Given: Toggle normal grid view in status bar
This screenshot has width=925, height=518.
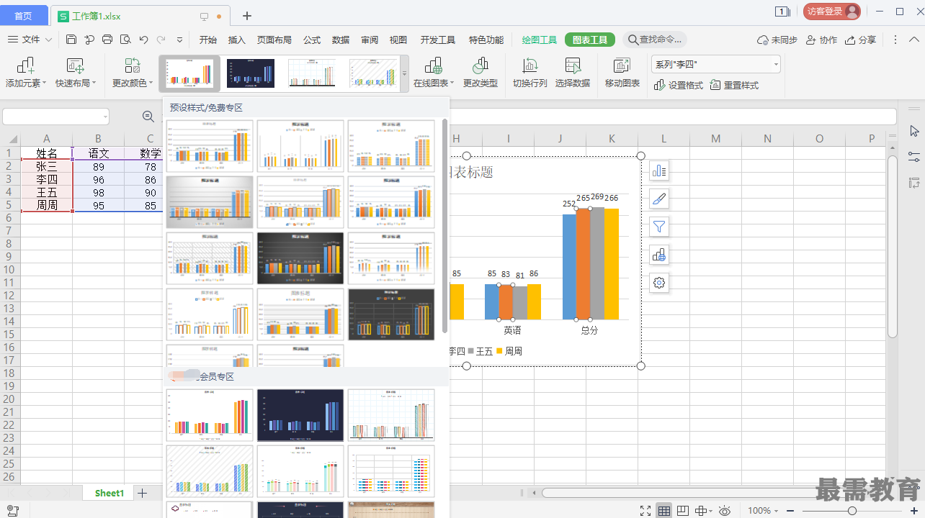Looking at the screenshot, I should pos(664,511).
